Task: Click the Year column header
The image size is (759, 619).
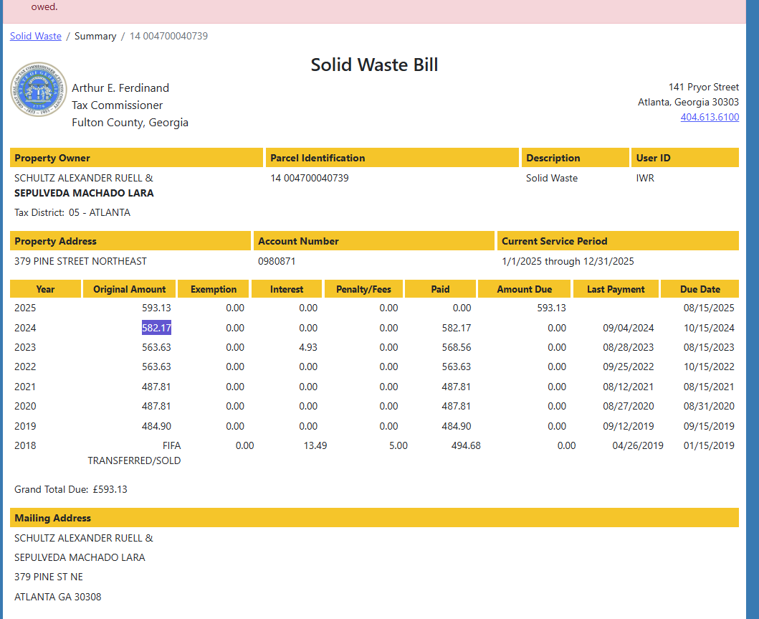Action: pos(45,289)
